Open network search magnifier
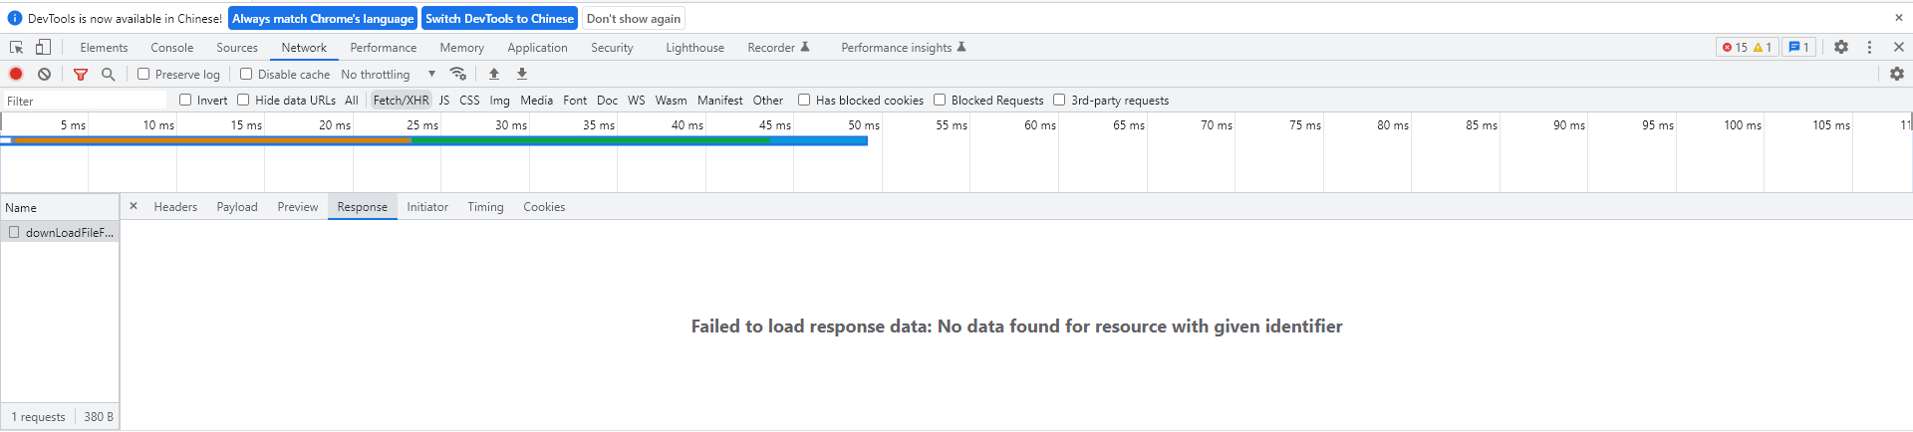This screenshot has width=1913, height=432. point(109,74)
